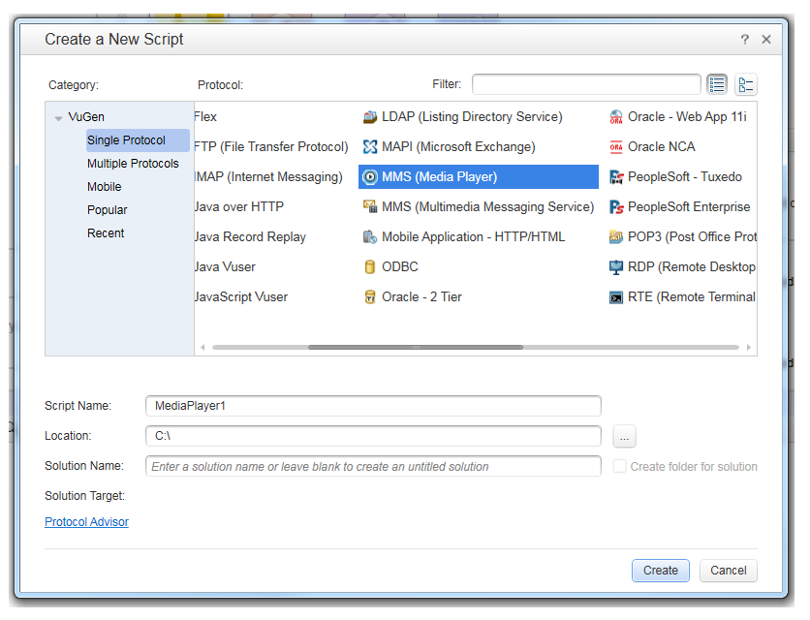Click the RTE Remote Terminal icon
The width and height of the screenshot is (810, 620).
[616, 297]
